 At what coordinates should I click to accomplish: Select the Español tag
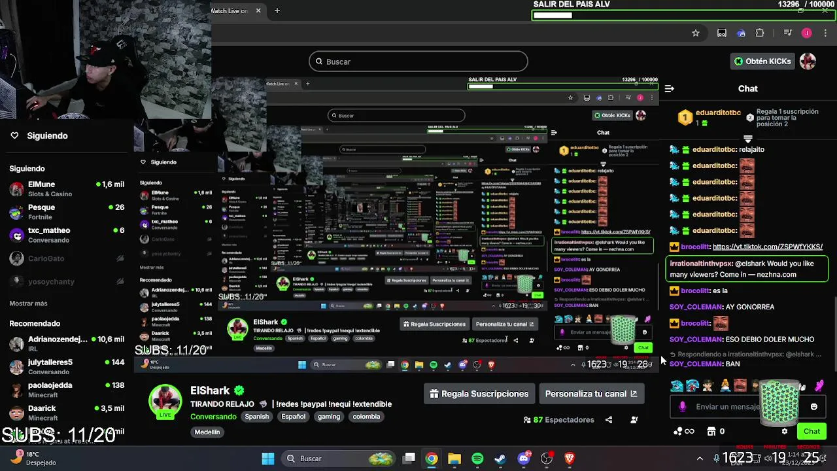coord(293,417)
